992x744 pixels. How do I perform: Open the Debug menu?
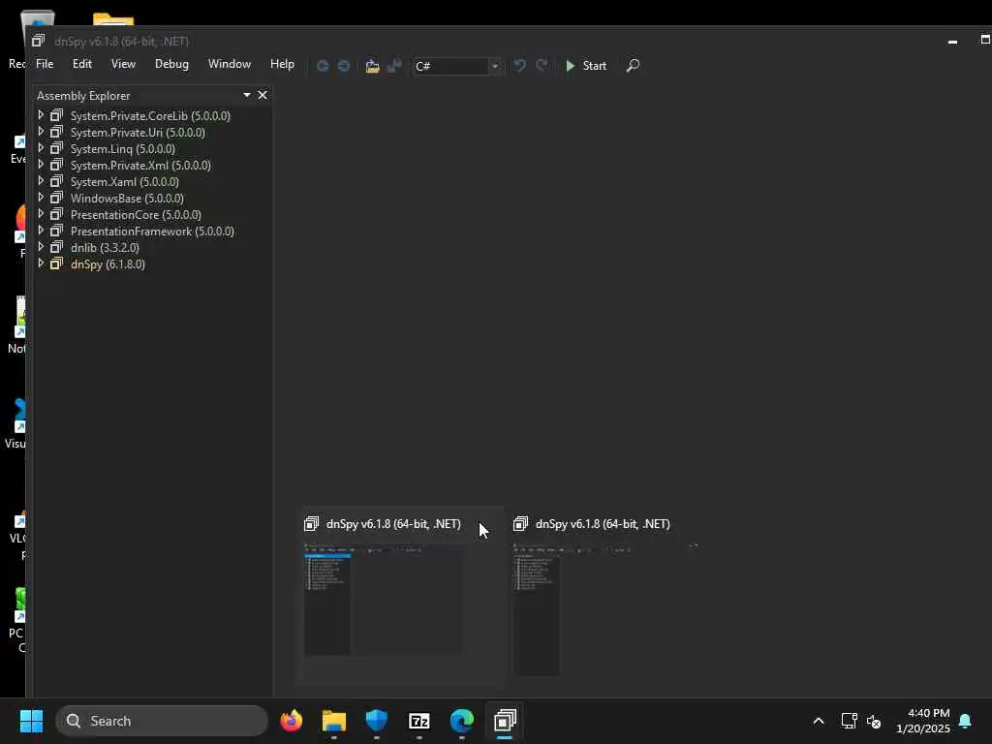point(171,64)
